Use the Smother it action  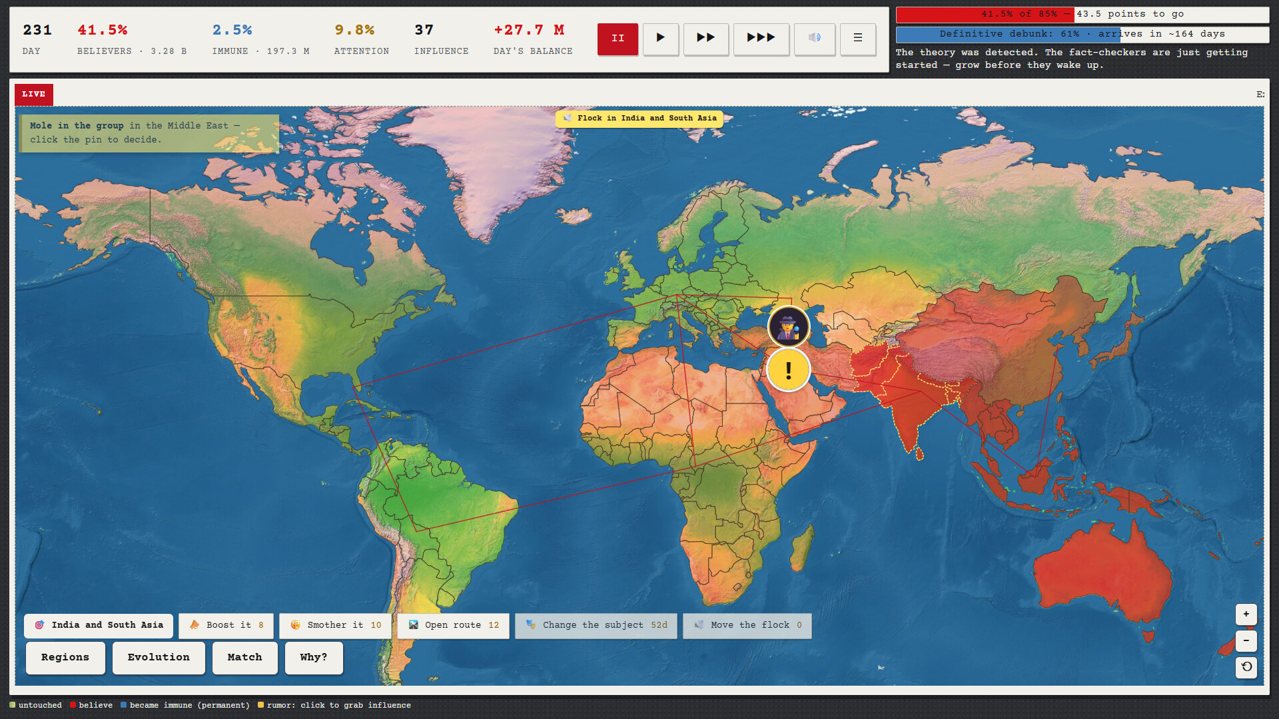click(x=336, y=625)
